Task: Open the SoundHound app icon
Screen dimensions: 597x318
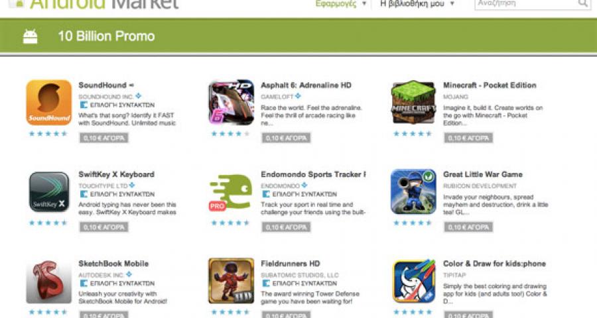Action: [48, 102]
